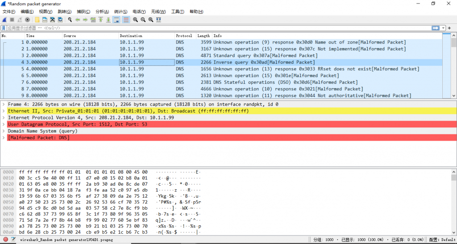The width and height of the screenshot is (457, 244).
Task: Find a packet with magnifier icon
Action: (x=70, y=20)
